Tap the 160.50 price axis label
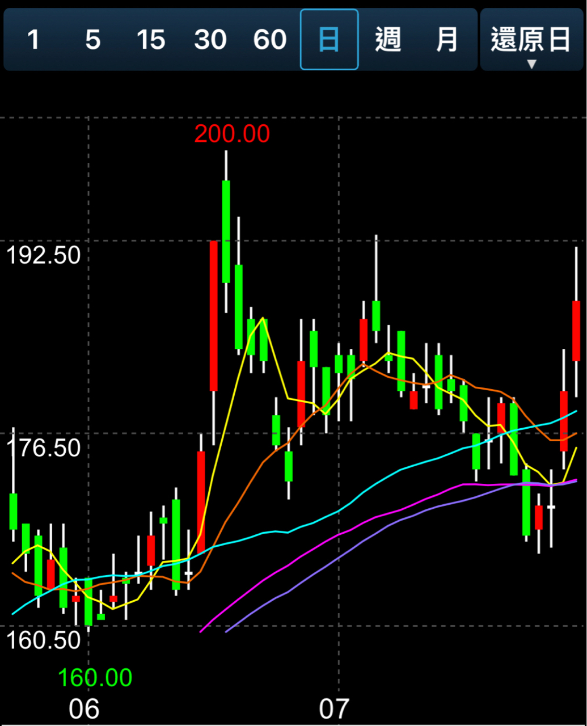 click(x=44, y=640)
